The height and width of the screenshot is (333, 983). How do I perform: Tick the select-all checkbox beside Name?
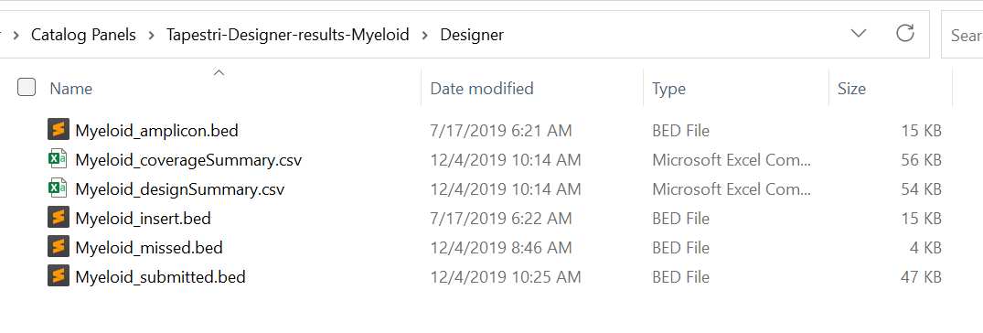tap(27, 88)
